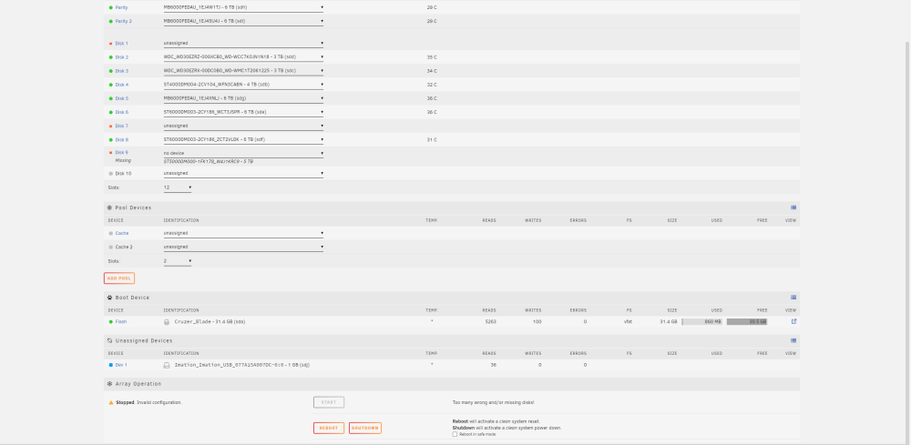Click the green status dot beside Disk 3
911x445 pixels.
tap(110, 71)
